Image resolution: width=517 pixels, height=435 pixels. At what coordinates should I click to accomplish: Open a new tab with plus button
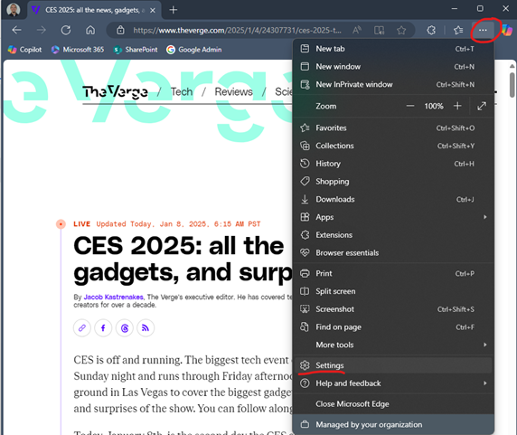pyautogui.click(x=174, y=10)
